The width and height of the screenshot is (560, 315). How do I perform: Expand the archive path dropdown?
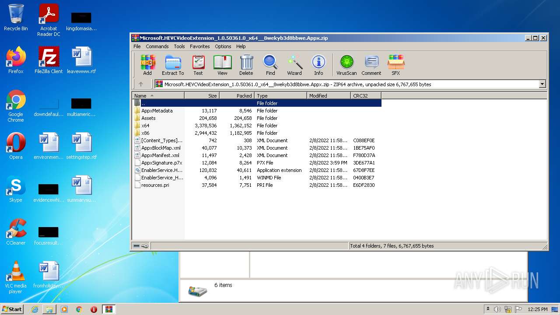coord(542,84)
